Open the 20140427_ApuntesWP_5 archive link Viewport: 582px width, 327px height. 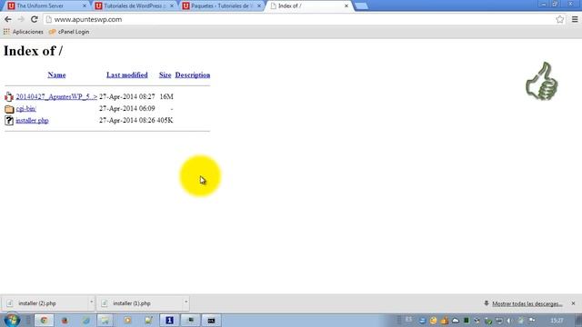(56, 96)
